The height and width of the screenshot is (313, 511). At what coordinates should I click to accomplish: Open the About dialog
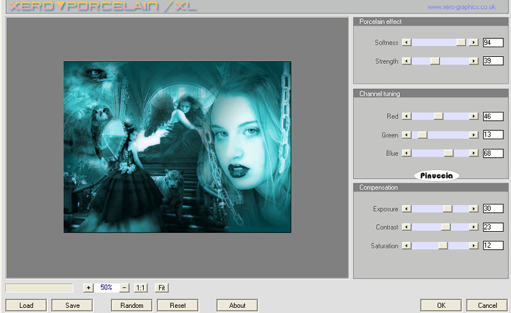click(x=237, y=305)
